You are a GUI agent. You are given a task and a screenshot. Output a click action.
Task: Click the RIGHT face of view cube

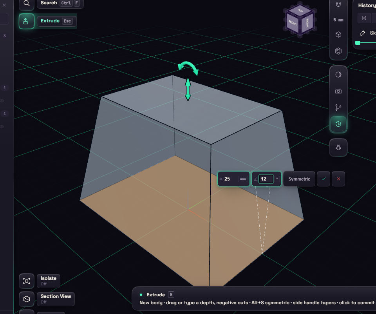[x=307, y=23]
